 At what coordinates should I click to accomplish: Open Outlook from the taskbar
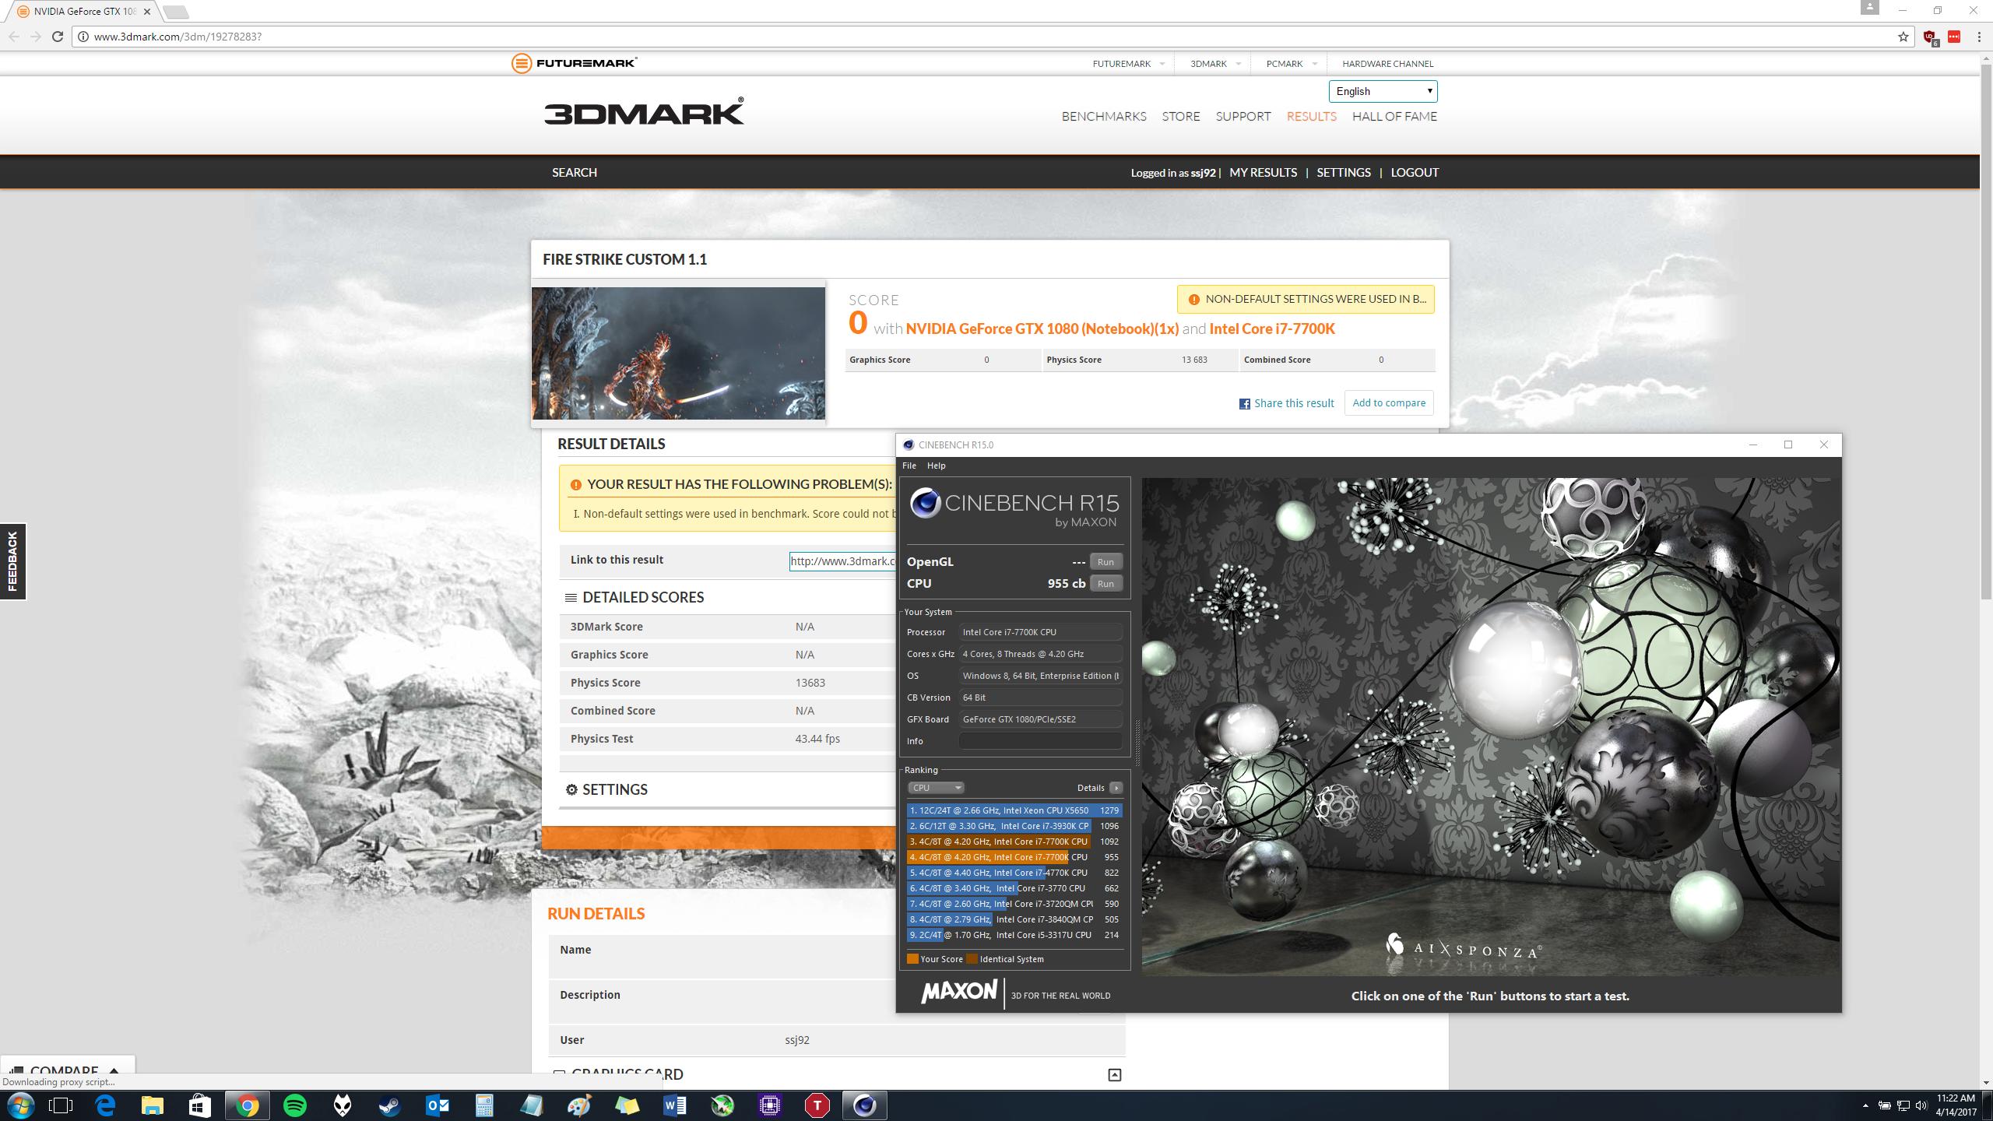pyautogui.click(x=438, y=1105)
